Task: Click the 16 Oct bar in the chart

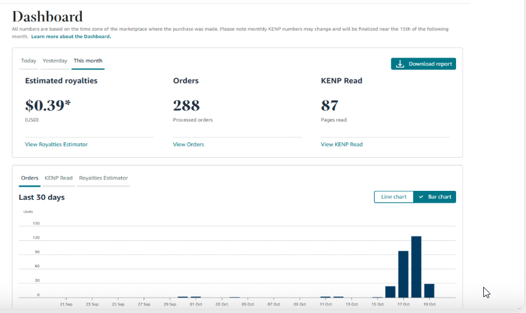Action: click(390, 292)
